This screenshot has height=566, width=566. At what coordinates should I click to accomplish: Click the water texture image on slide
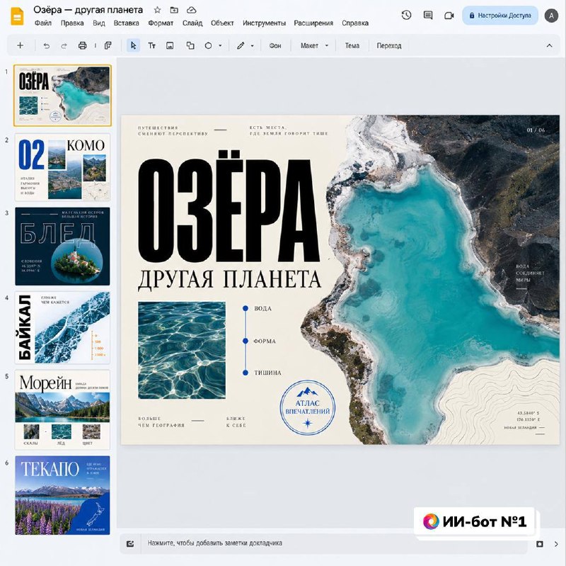182,350
